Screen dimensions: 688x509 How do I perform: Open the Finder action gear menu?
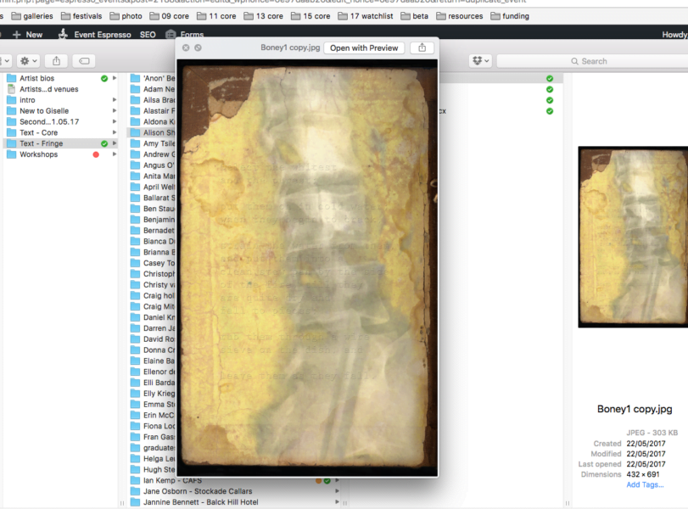(x=28, y=61)
